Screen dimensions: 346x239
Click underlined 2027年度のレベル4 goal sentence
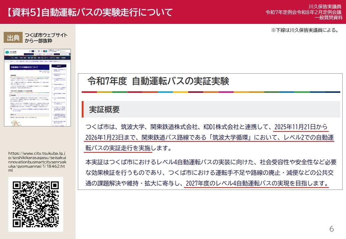[x=256, y=183]
